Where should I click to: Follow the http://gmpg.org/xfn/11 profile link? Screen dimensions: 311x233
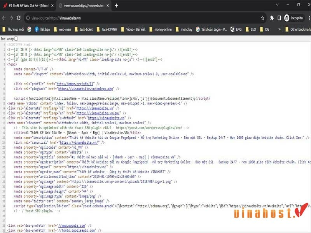click(x=75, y=84)
